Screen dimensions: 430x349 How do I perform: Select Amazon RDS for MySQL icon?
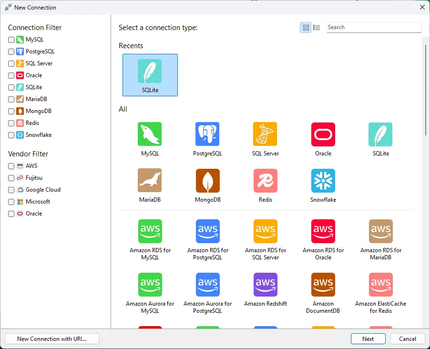tap(150, 231)
